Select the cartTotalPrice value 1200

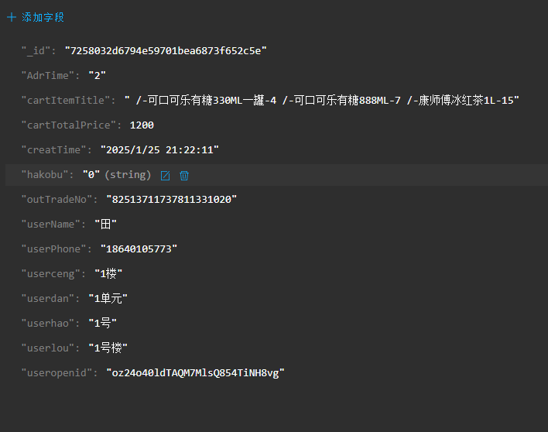[142, 125]
